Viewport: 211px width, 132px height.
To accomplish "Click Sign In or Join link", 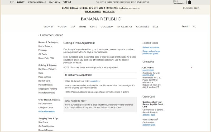I will (x=137, y=2).
